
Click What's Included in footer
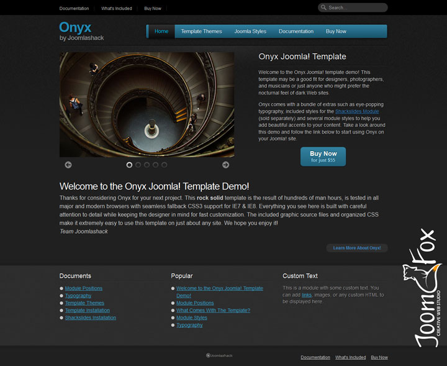[350, 357]
